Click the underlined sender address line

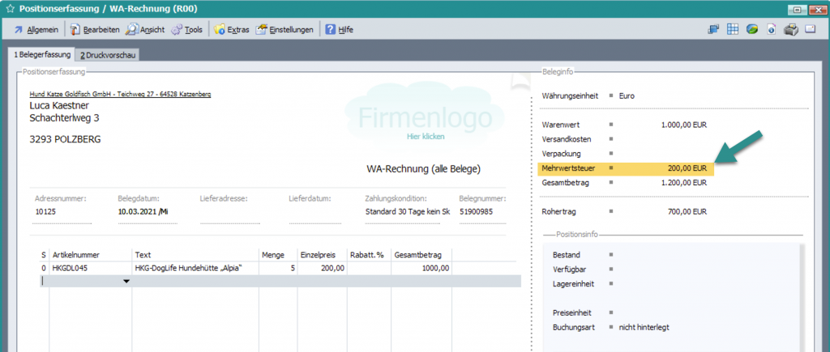(120, 94)
